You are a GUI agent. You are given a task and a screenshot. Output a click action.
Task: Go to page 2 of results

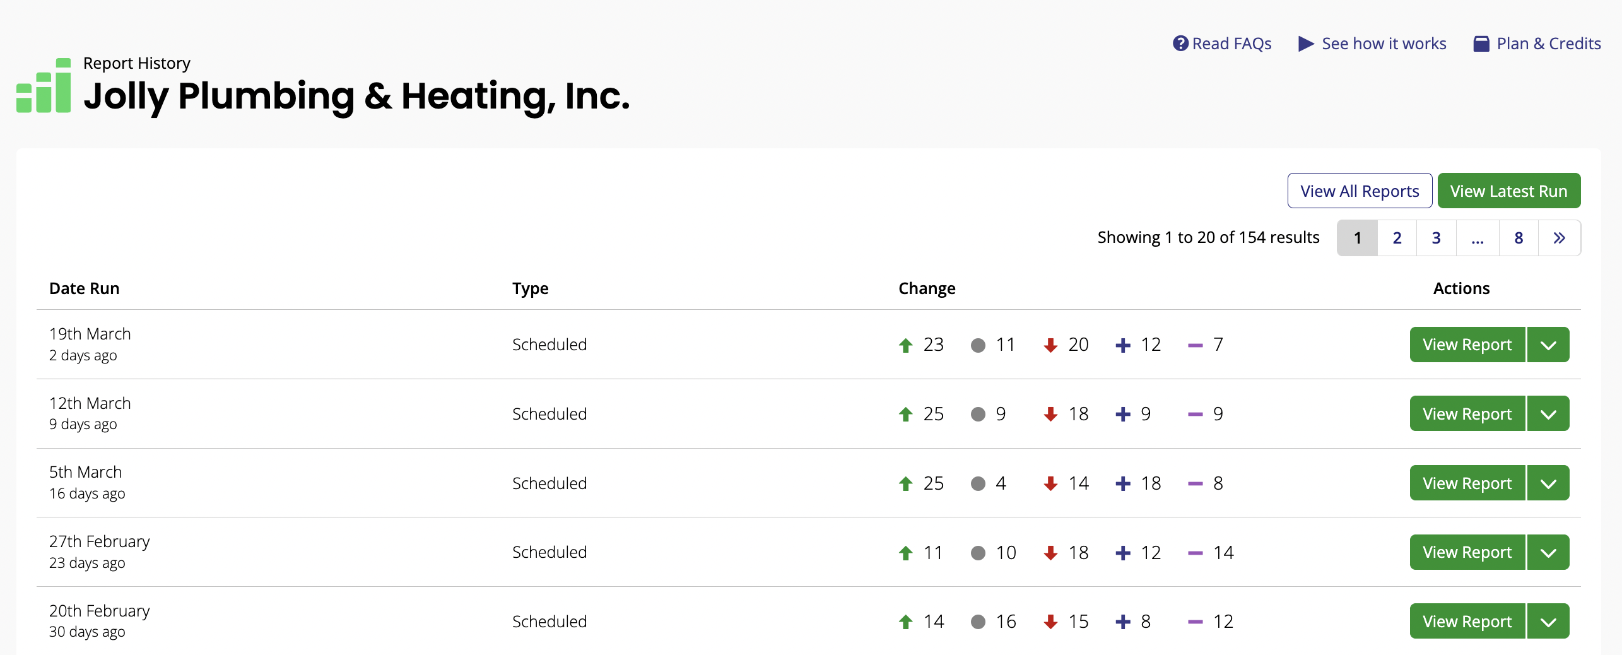tap(1397, 238)
